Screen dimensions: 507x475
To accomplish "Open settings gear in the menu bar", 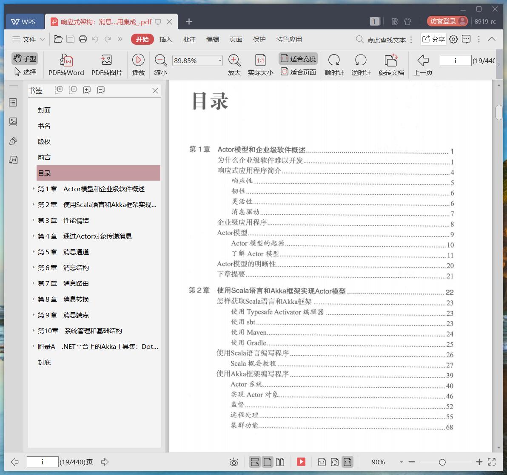I will click(453, 39).
